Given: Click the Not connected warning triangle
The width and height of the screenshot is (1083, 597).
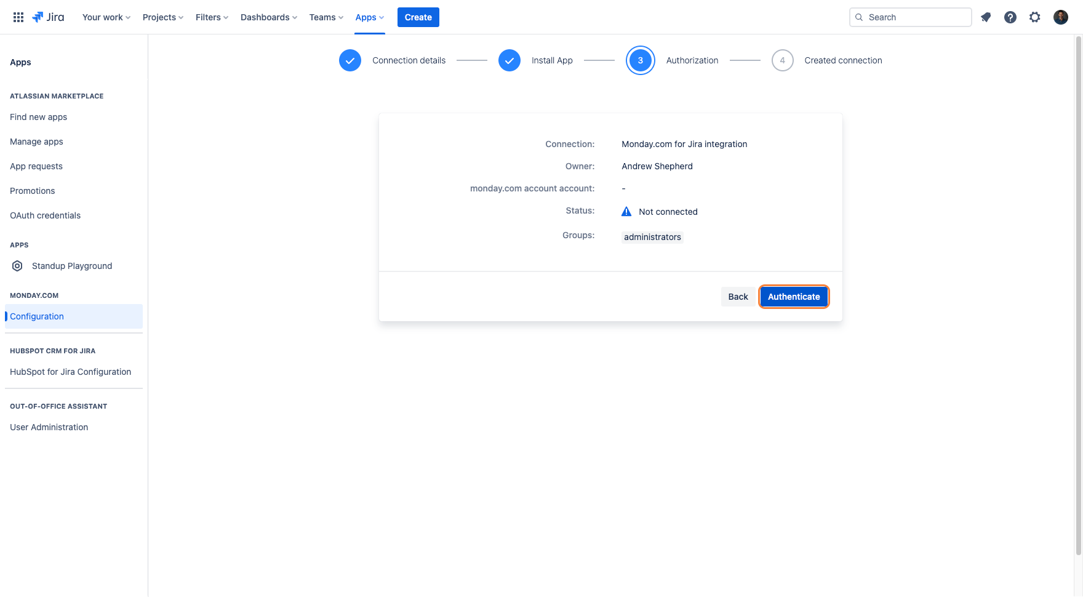Looking at the screenshot, I should (626, 212).
